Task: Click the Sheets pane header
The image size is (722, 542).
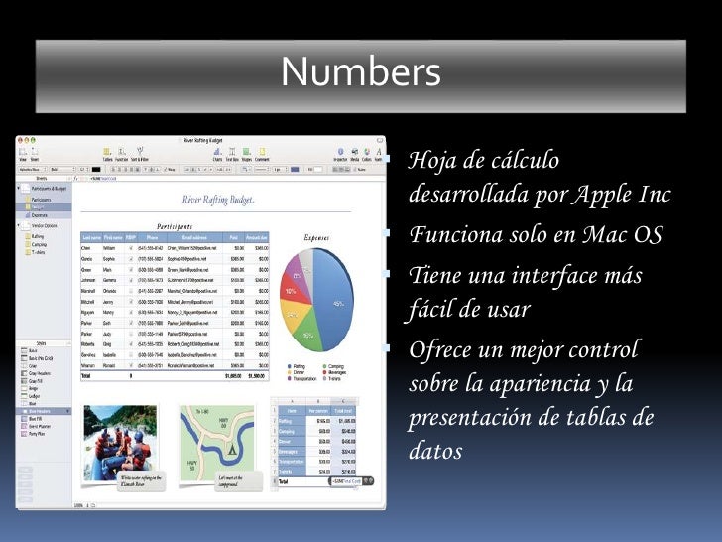Action: pos(42,178)
